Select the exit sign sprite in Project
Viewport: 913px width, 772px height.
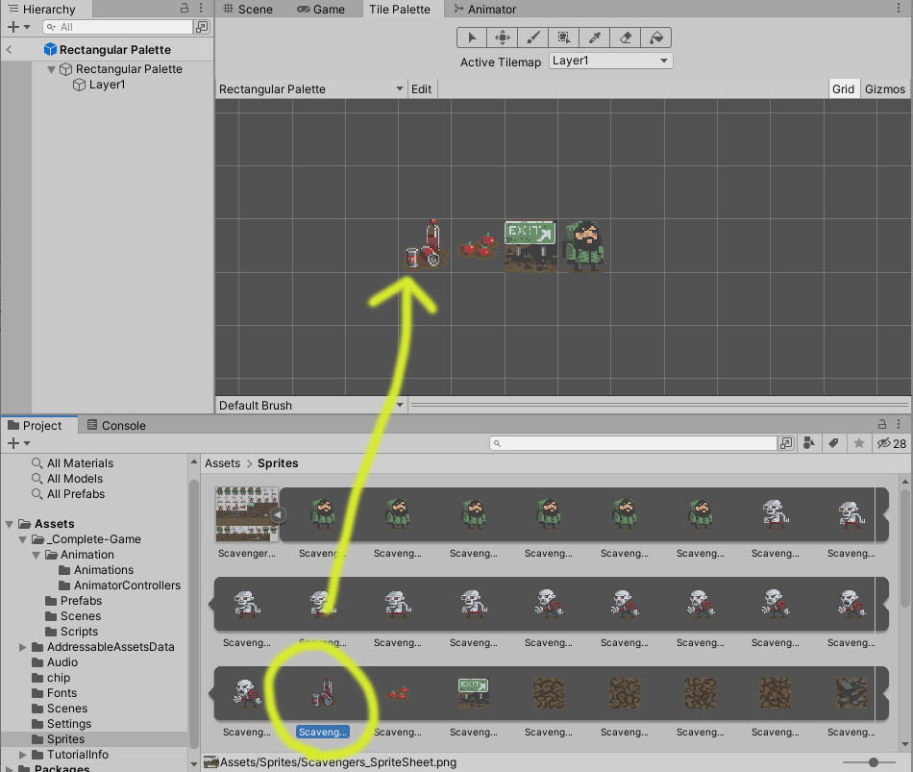click(474, 693)
